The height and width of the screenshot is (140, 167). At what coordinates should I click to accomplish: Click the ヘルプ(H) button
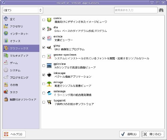pos(14,134)
